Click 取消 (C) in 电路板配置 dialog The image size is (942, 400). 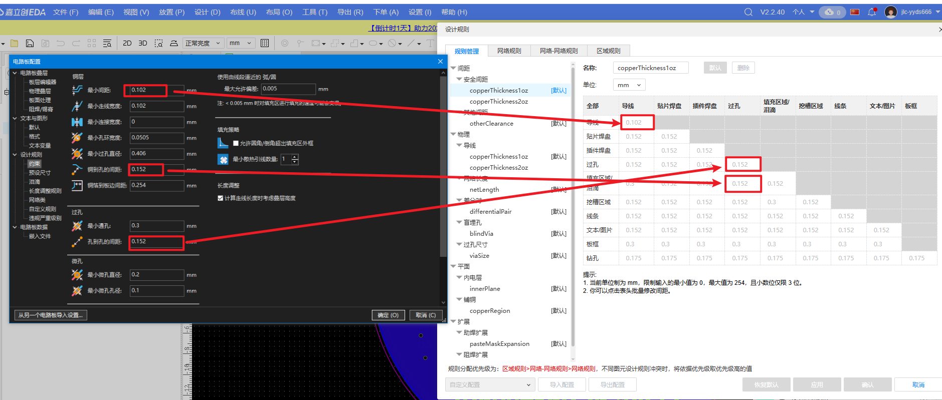click(x=426, y=315)
